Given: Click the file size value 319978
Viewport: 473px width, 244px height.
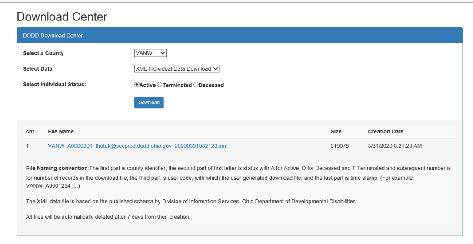Looking at the screenshot, I should pos(340,146).
